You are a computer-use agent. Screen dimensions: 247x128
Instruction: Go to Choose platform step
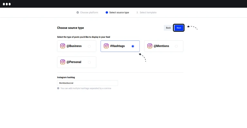89,13
